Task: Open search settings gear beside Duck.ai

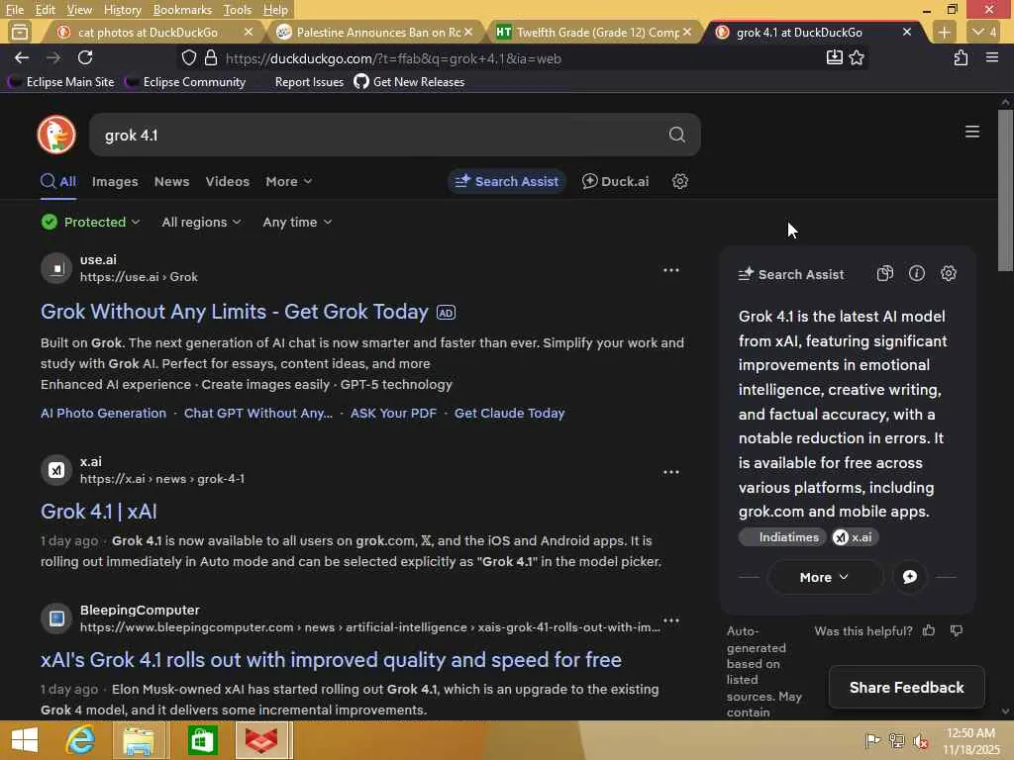Action: pyautogui.click(x=679, y=182)
